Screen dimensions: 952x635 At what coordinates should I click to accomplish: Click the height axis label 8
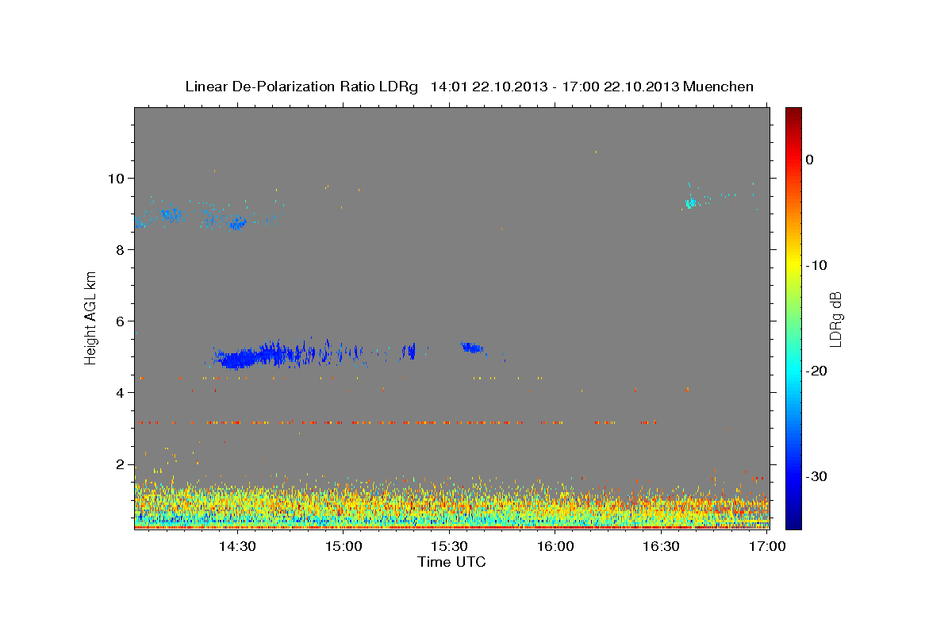(x=121, y=249)
